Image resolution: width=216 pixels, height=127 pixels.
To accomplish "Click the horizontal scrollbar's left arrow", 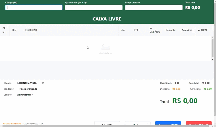I will coord(1,126).
